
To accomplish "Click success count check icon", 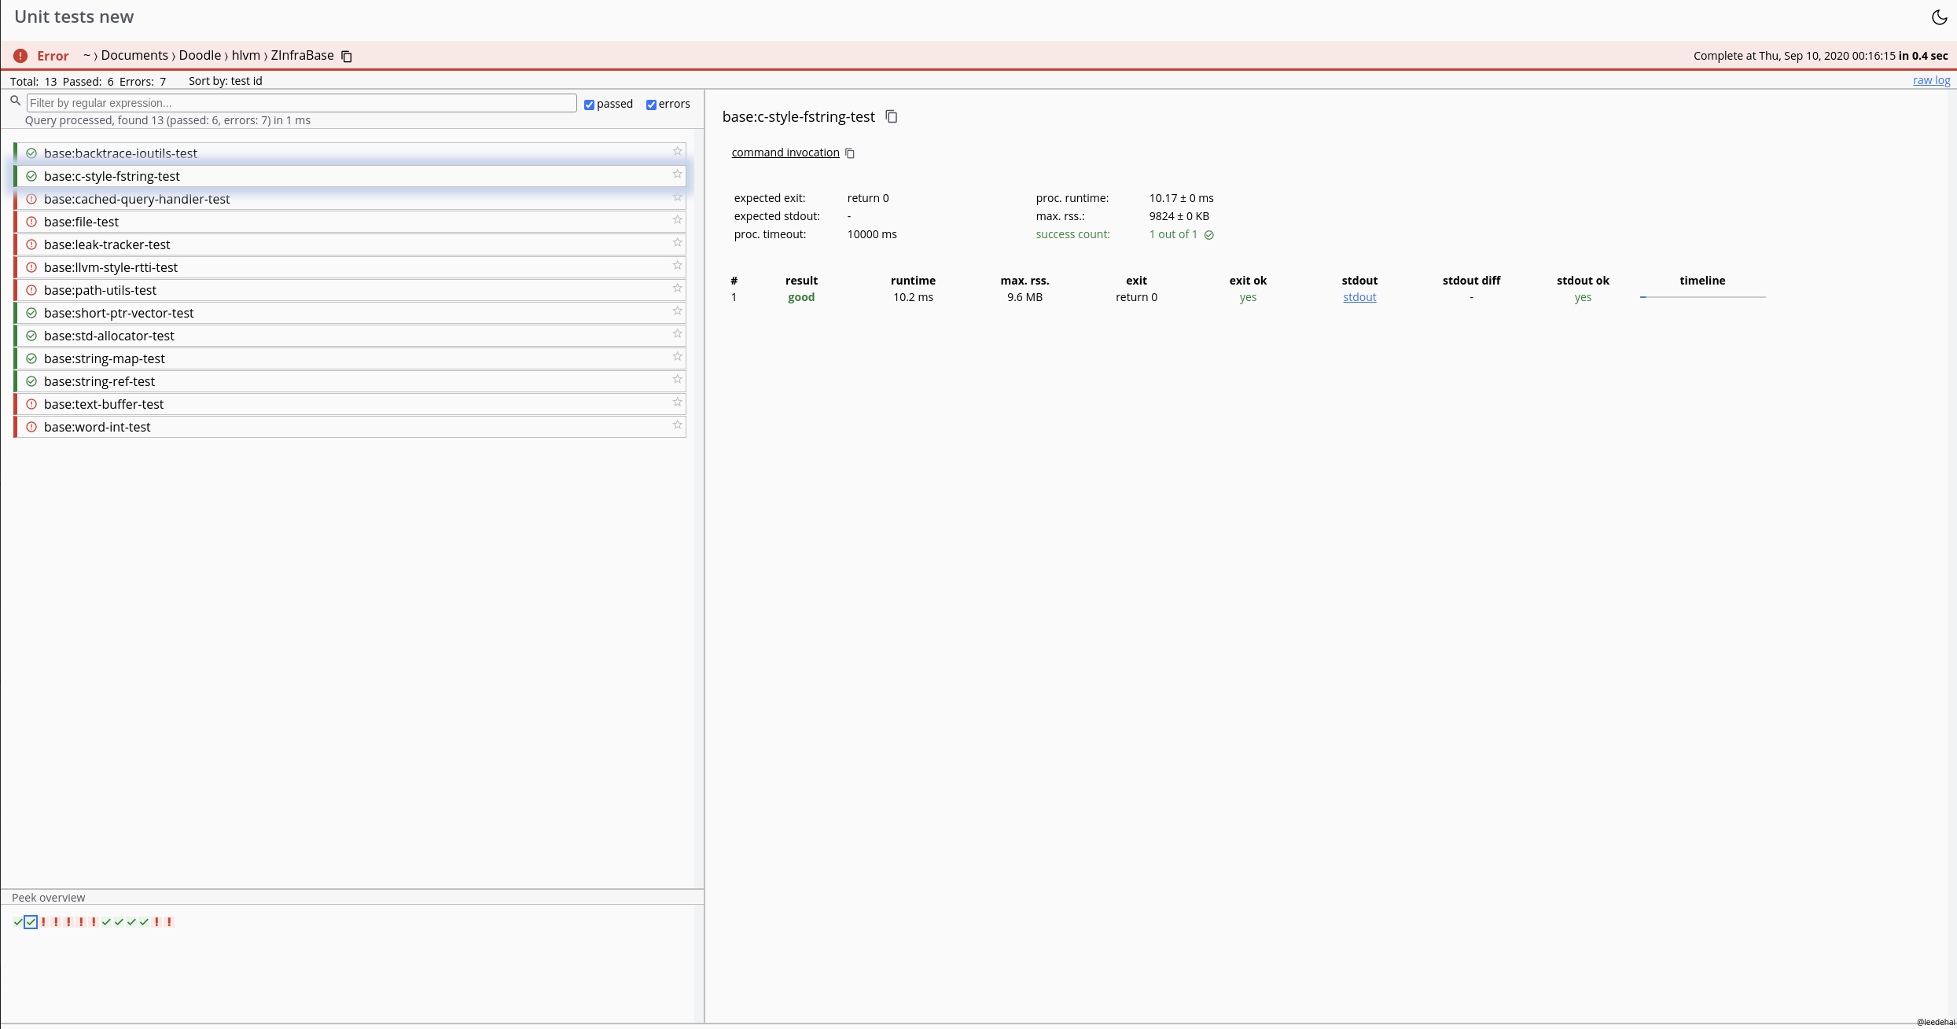I will [1209, 235].
